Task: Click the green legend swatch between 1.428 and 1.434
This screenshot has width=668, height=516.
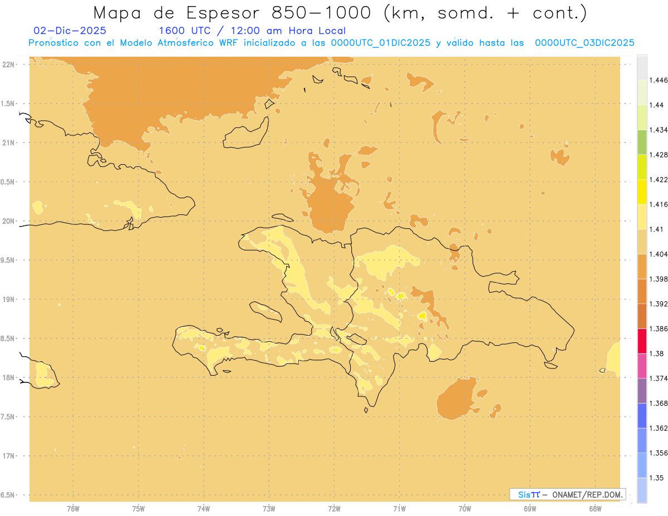Action: (x=642, y=142)
